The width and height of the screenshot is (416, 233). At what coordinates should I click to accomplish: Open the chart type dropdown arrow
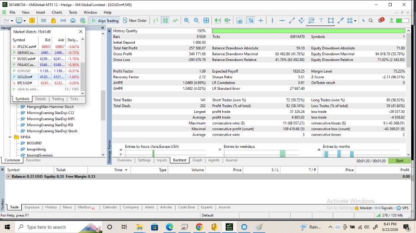coord(12,21)
